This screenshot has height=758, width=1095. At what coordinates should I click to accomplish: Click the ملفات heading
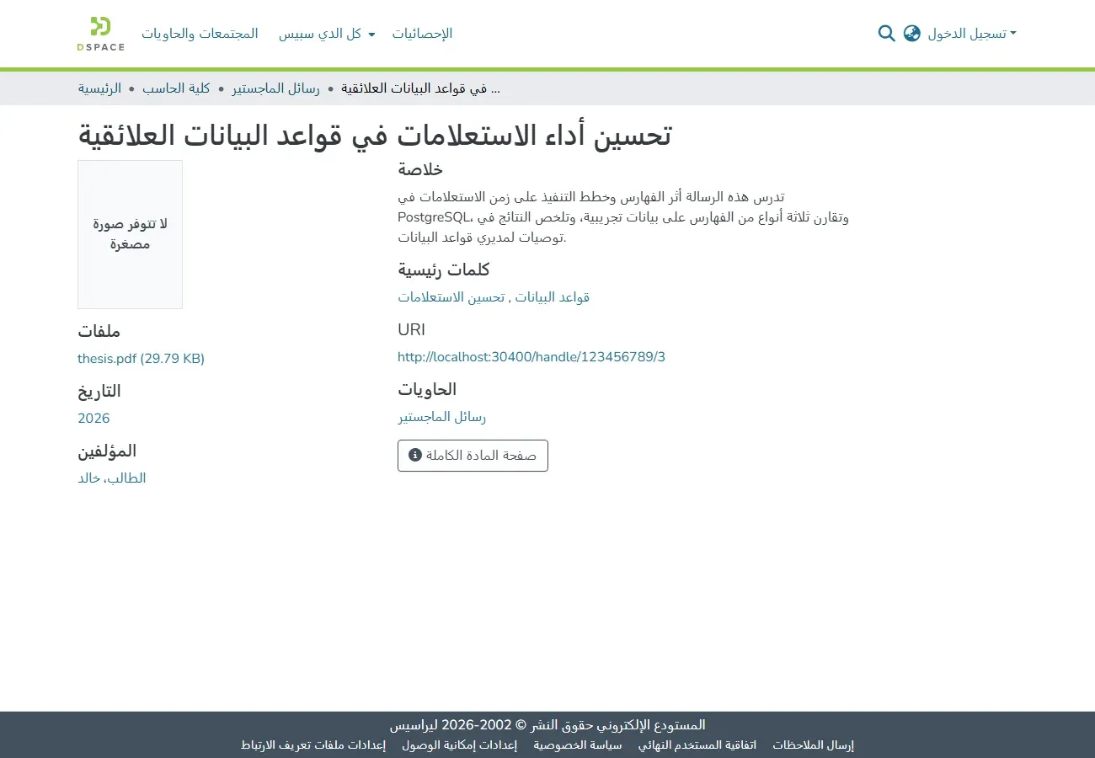point(99,331)
